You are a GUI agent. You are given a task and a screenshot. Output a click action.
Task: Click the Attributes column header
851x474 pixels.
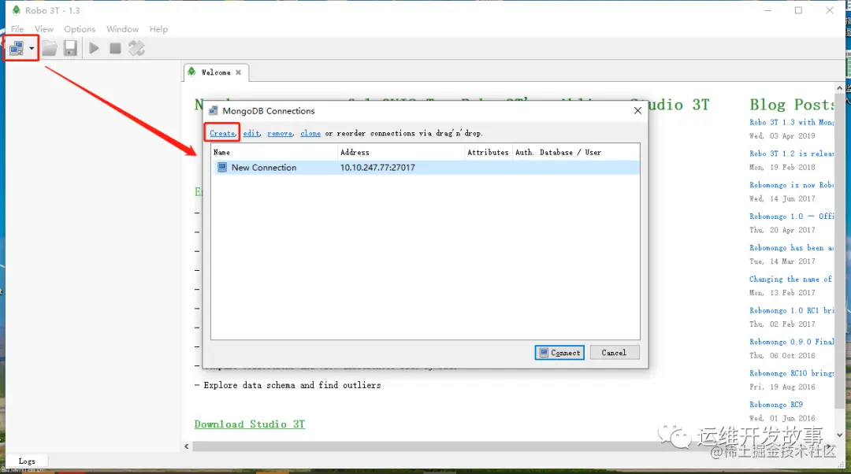tap(488, 153)
